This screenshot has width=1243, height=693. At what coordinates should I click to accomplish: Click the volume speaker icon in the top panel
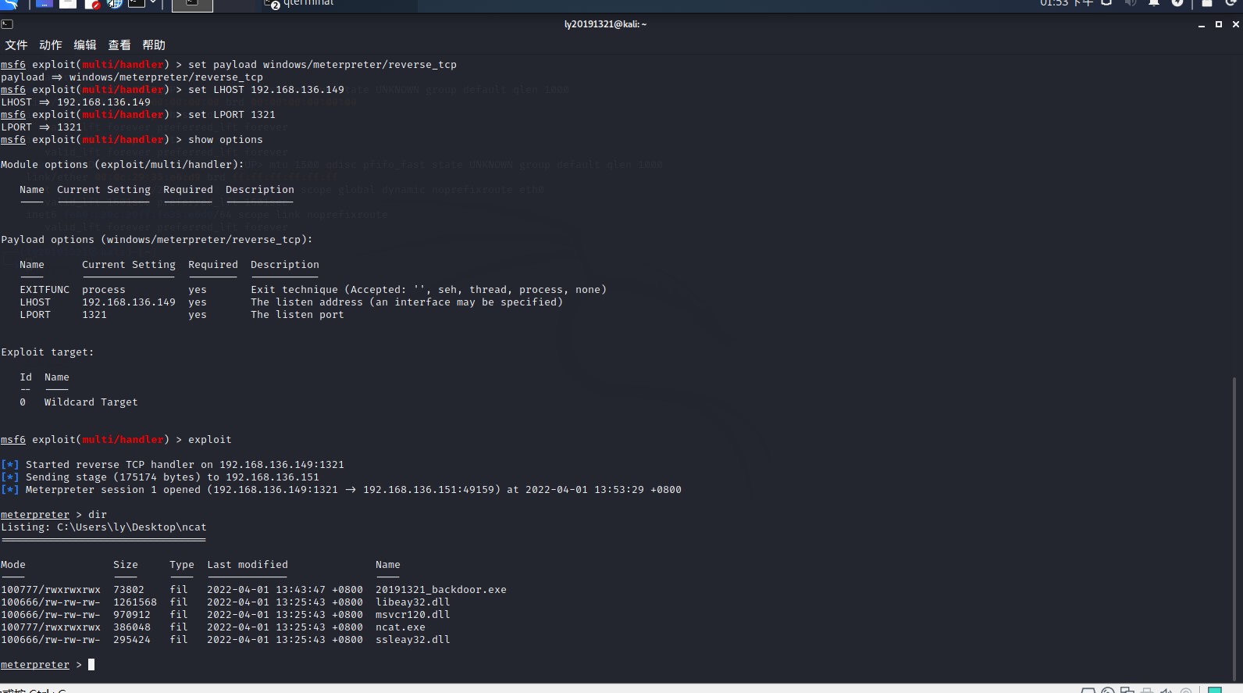click(1130, 3)
